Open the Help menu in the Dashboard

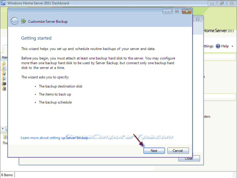[222, 46]
